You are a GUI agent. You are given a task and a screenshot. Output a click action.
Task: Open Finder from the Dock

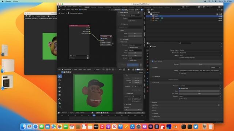coord(23,127)
